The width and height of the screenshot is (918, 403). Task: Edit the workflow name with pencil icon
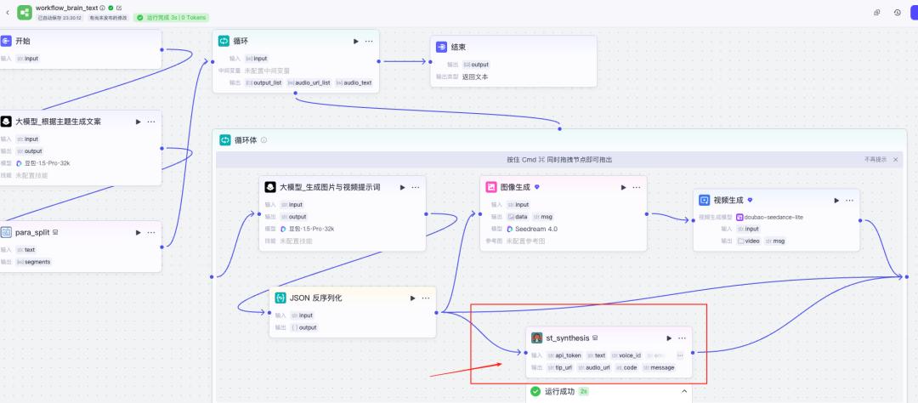coord(120,8)
